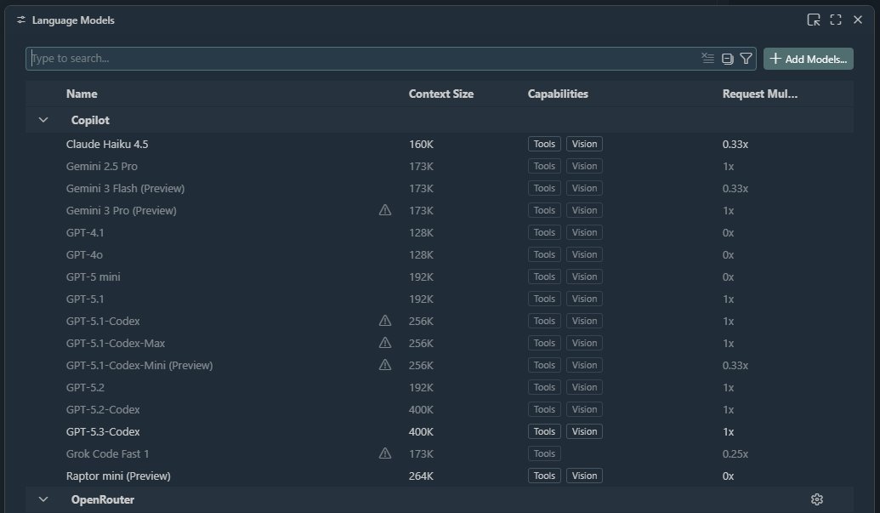The image size is (880, 513).
Task: Select Grok Code Fast 1 name
Action: click(x=107, y=453)
